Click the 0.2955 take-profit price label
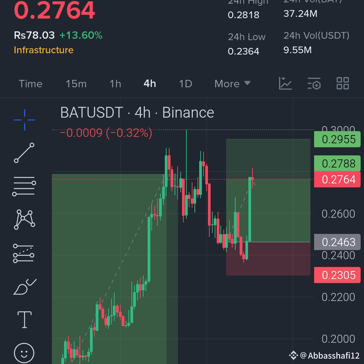This screenshot has width=364, height=364. pos(337,139)
